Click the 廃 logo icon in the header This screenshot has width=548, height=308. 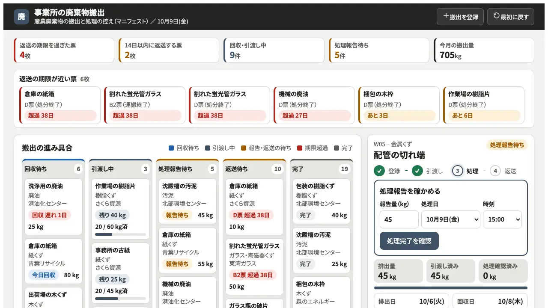click(x=21, y=17)
